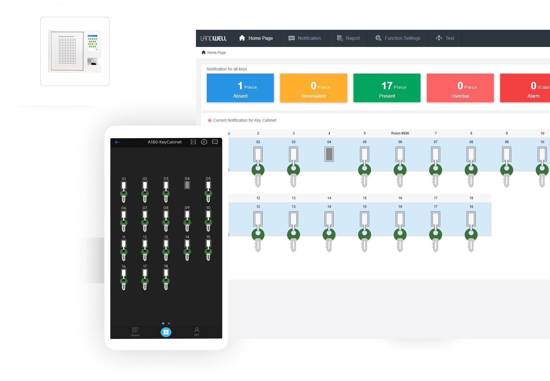Click the back arrow on mobile app
The image size is (550, 381).
pos(118,142)
